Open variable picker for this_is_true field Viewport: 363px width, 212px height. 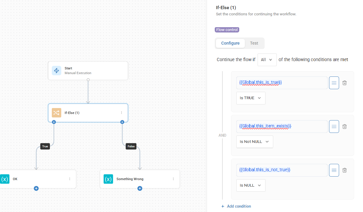click(334, 83)
